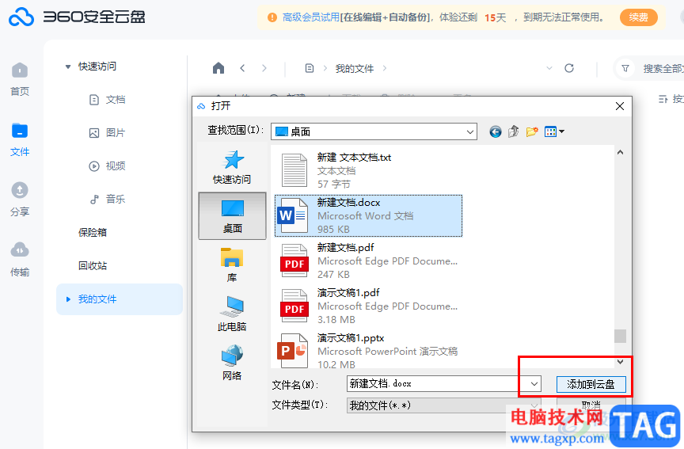Screen dimensions: 684x449
Task: Open 图片 in quick access
Action: pyautogui.click(x=108, y=133)
